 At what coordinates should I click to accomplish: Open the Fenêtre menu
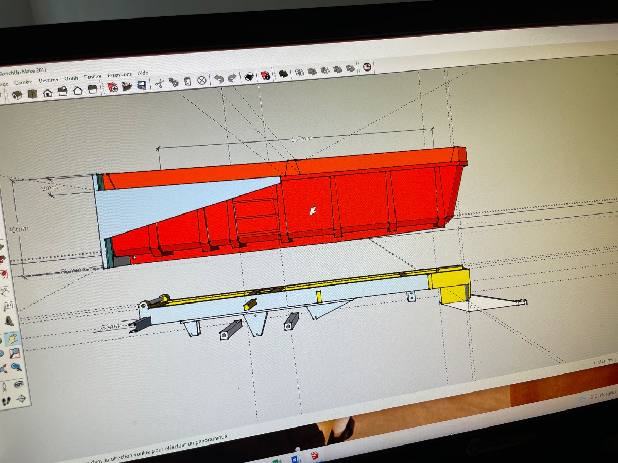point(93,77)
